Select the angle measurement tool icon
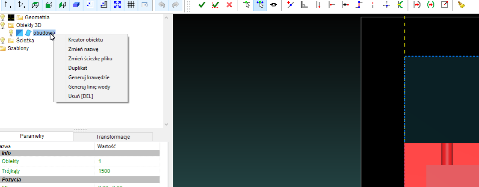Screen dimensions: 479x187 click(x=304, y=5)
